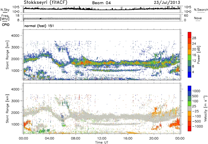Click the "20:00" time tick label

[x=154, y=139]
